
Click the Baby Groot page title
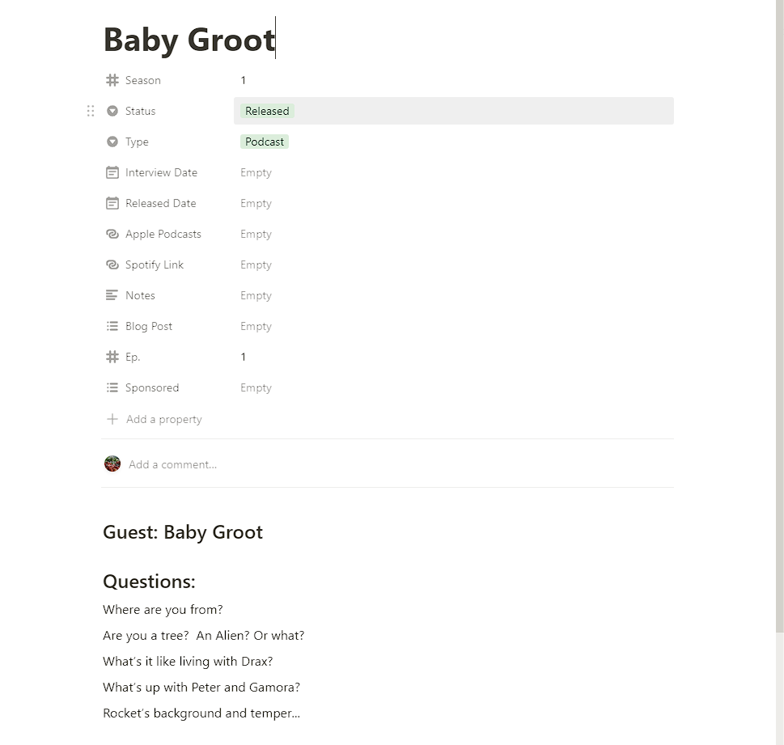click(x=189, y=40)
